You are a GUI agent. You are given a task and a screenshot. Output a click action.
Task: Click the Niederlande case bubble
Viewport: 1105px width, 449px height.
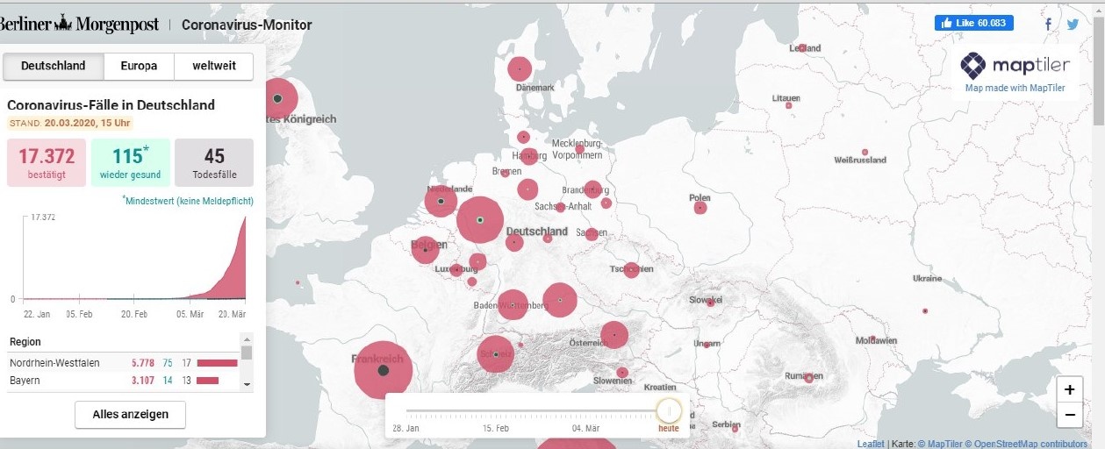[x=441, y=201]
